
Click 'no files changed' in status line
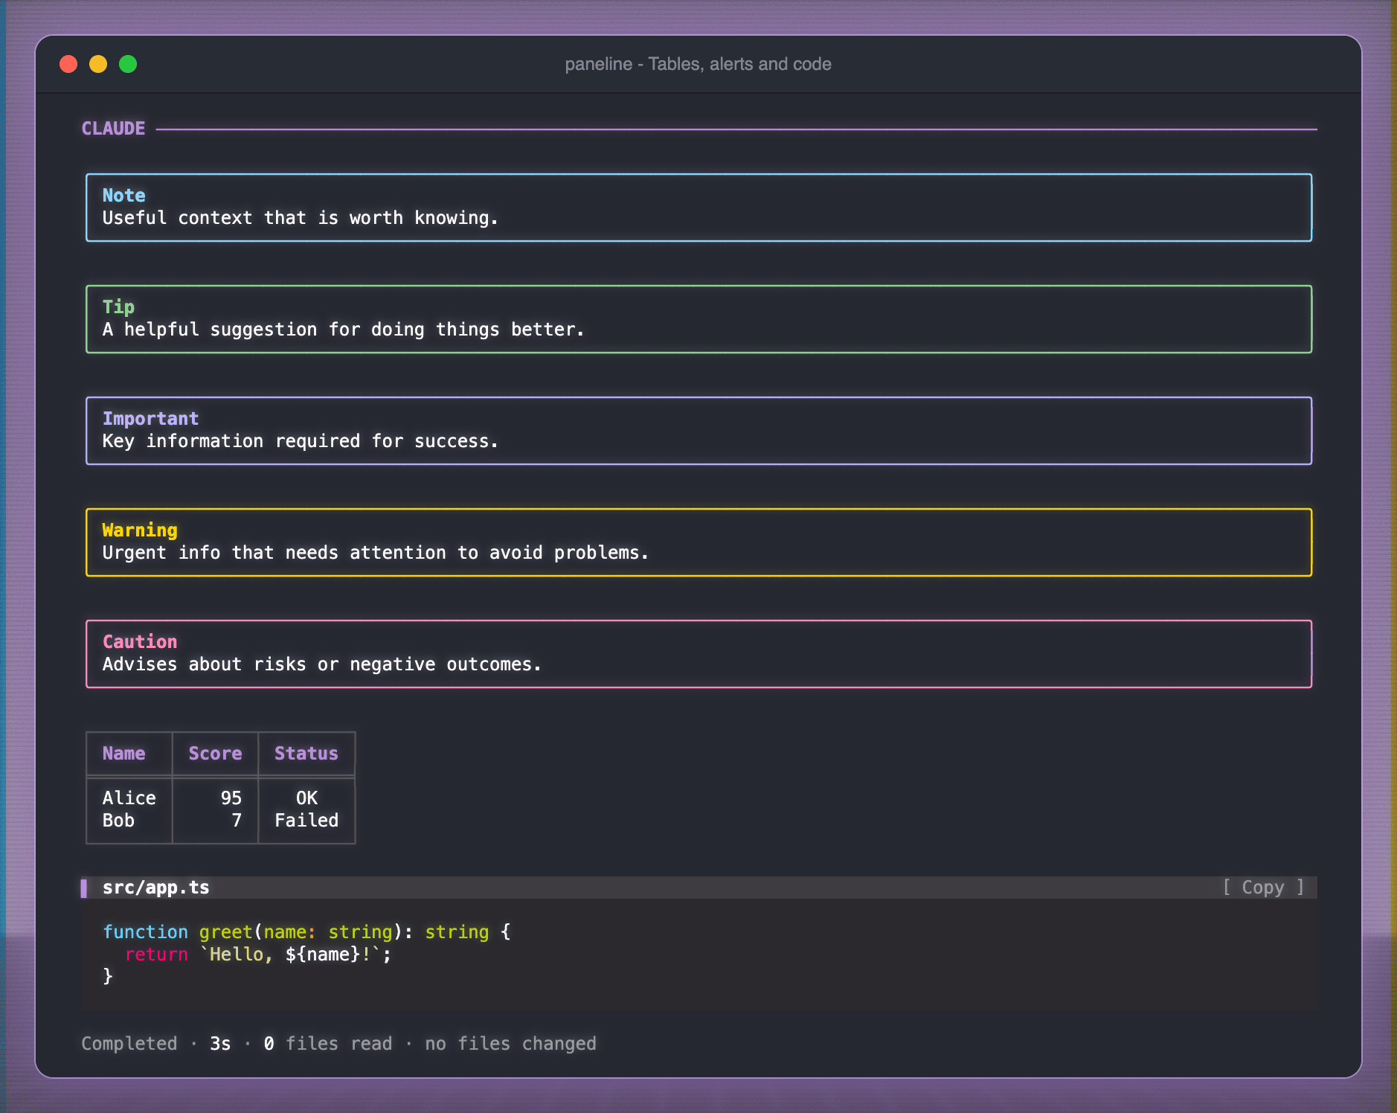point(510,1044)
